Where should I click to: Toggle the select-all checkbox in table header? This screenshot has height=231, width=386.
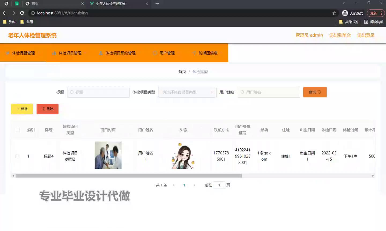point(18,130)
